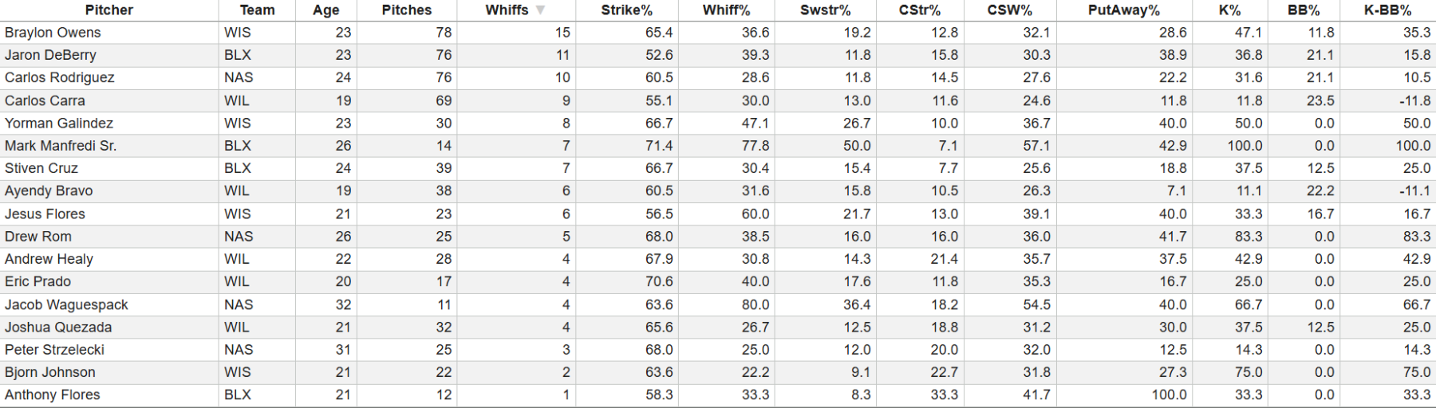1436x408 pixels.
Task: Sort by the Strike% column header
Action: point(626,10)
